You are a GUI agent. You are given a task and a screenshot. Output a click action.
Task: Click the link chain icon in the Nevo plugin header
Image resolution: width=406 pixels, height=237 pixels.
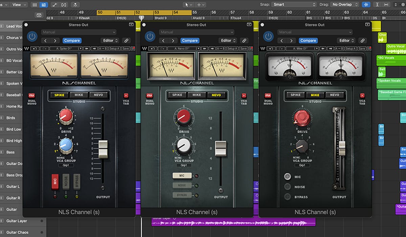pos(244,40)
